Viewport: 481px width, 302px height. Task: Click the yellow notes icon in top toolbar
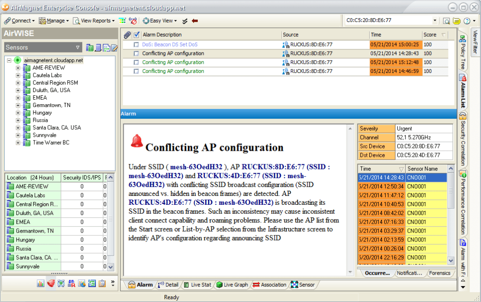point(457,21)
